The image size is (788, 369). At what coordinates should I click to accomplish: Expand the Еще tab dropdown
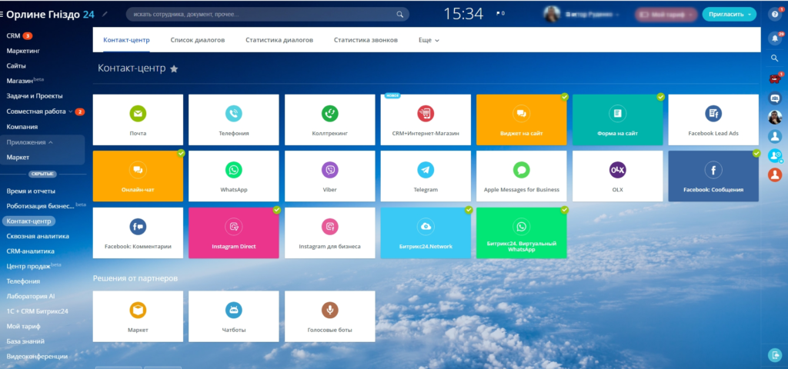[429, 40]
